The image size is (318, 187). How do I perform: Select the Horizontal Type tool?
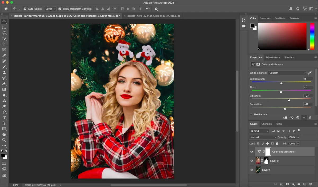[4, 117]
